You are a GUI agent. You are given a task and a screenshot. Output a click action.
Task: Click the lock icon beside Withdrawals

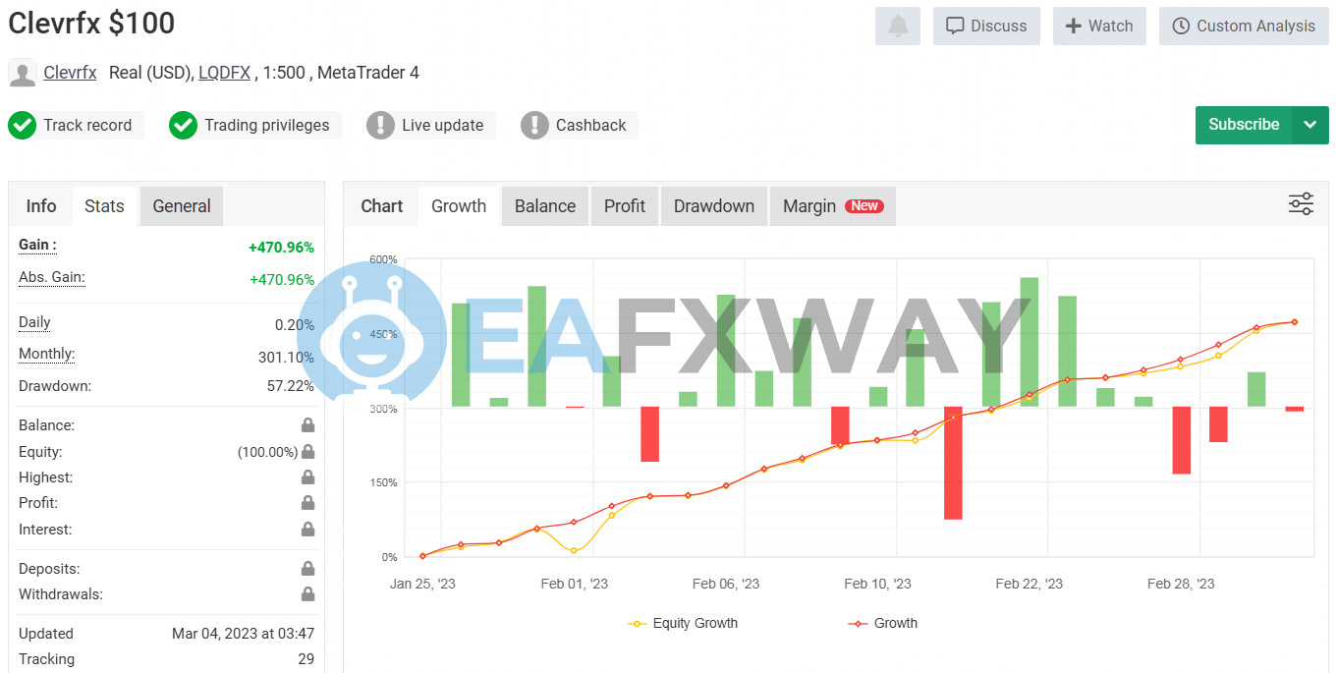click(307, 593)
